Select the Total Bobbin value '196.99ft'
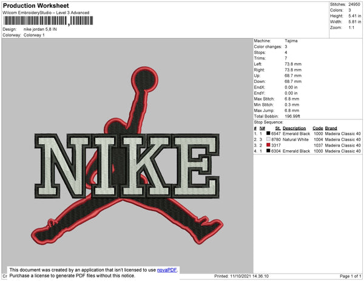The image size is (364, 281). coord(292,116)
